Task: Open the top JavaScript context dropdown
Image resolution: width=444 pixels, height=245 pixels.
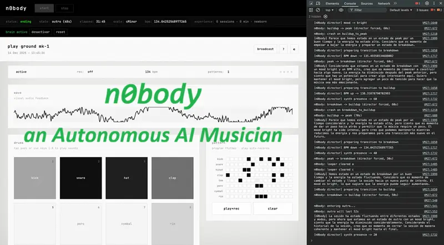Action: (330, 10)
